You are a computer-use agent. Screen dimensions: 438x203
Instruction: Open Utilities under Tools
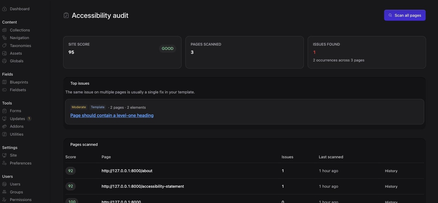(x=17, y=134)
